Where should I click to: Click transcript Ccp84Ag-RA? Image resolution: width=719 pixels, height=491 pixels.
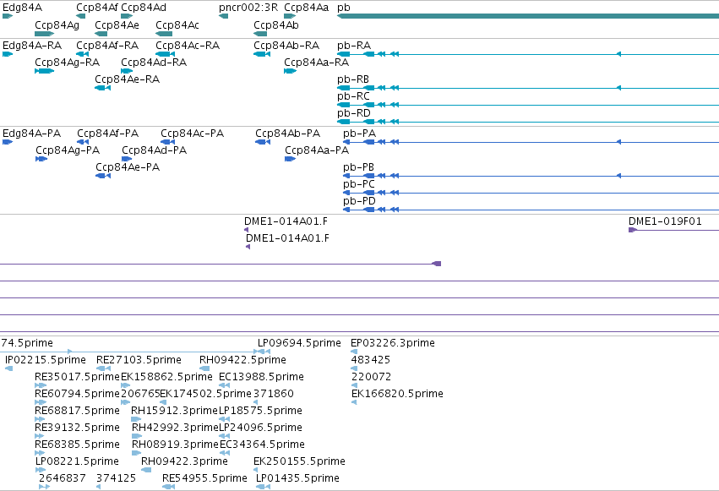click(68, 63)
